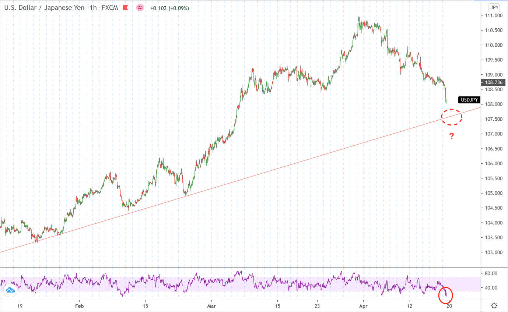Click the 106.500 price axis label

(x=493, y=149)
